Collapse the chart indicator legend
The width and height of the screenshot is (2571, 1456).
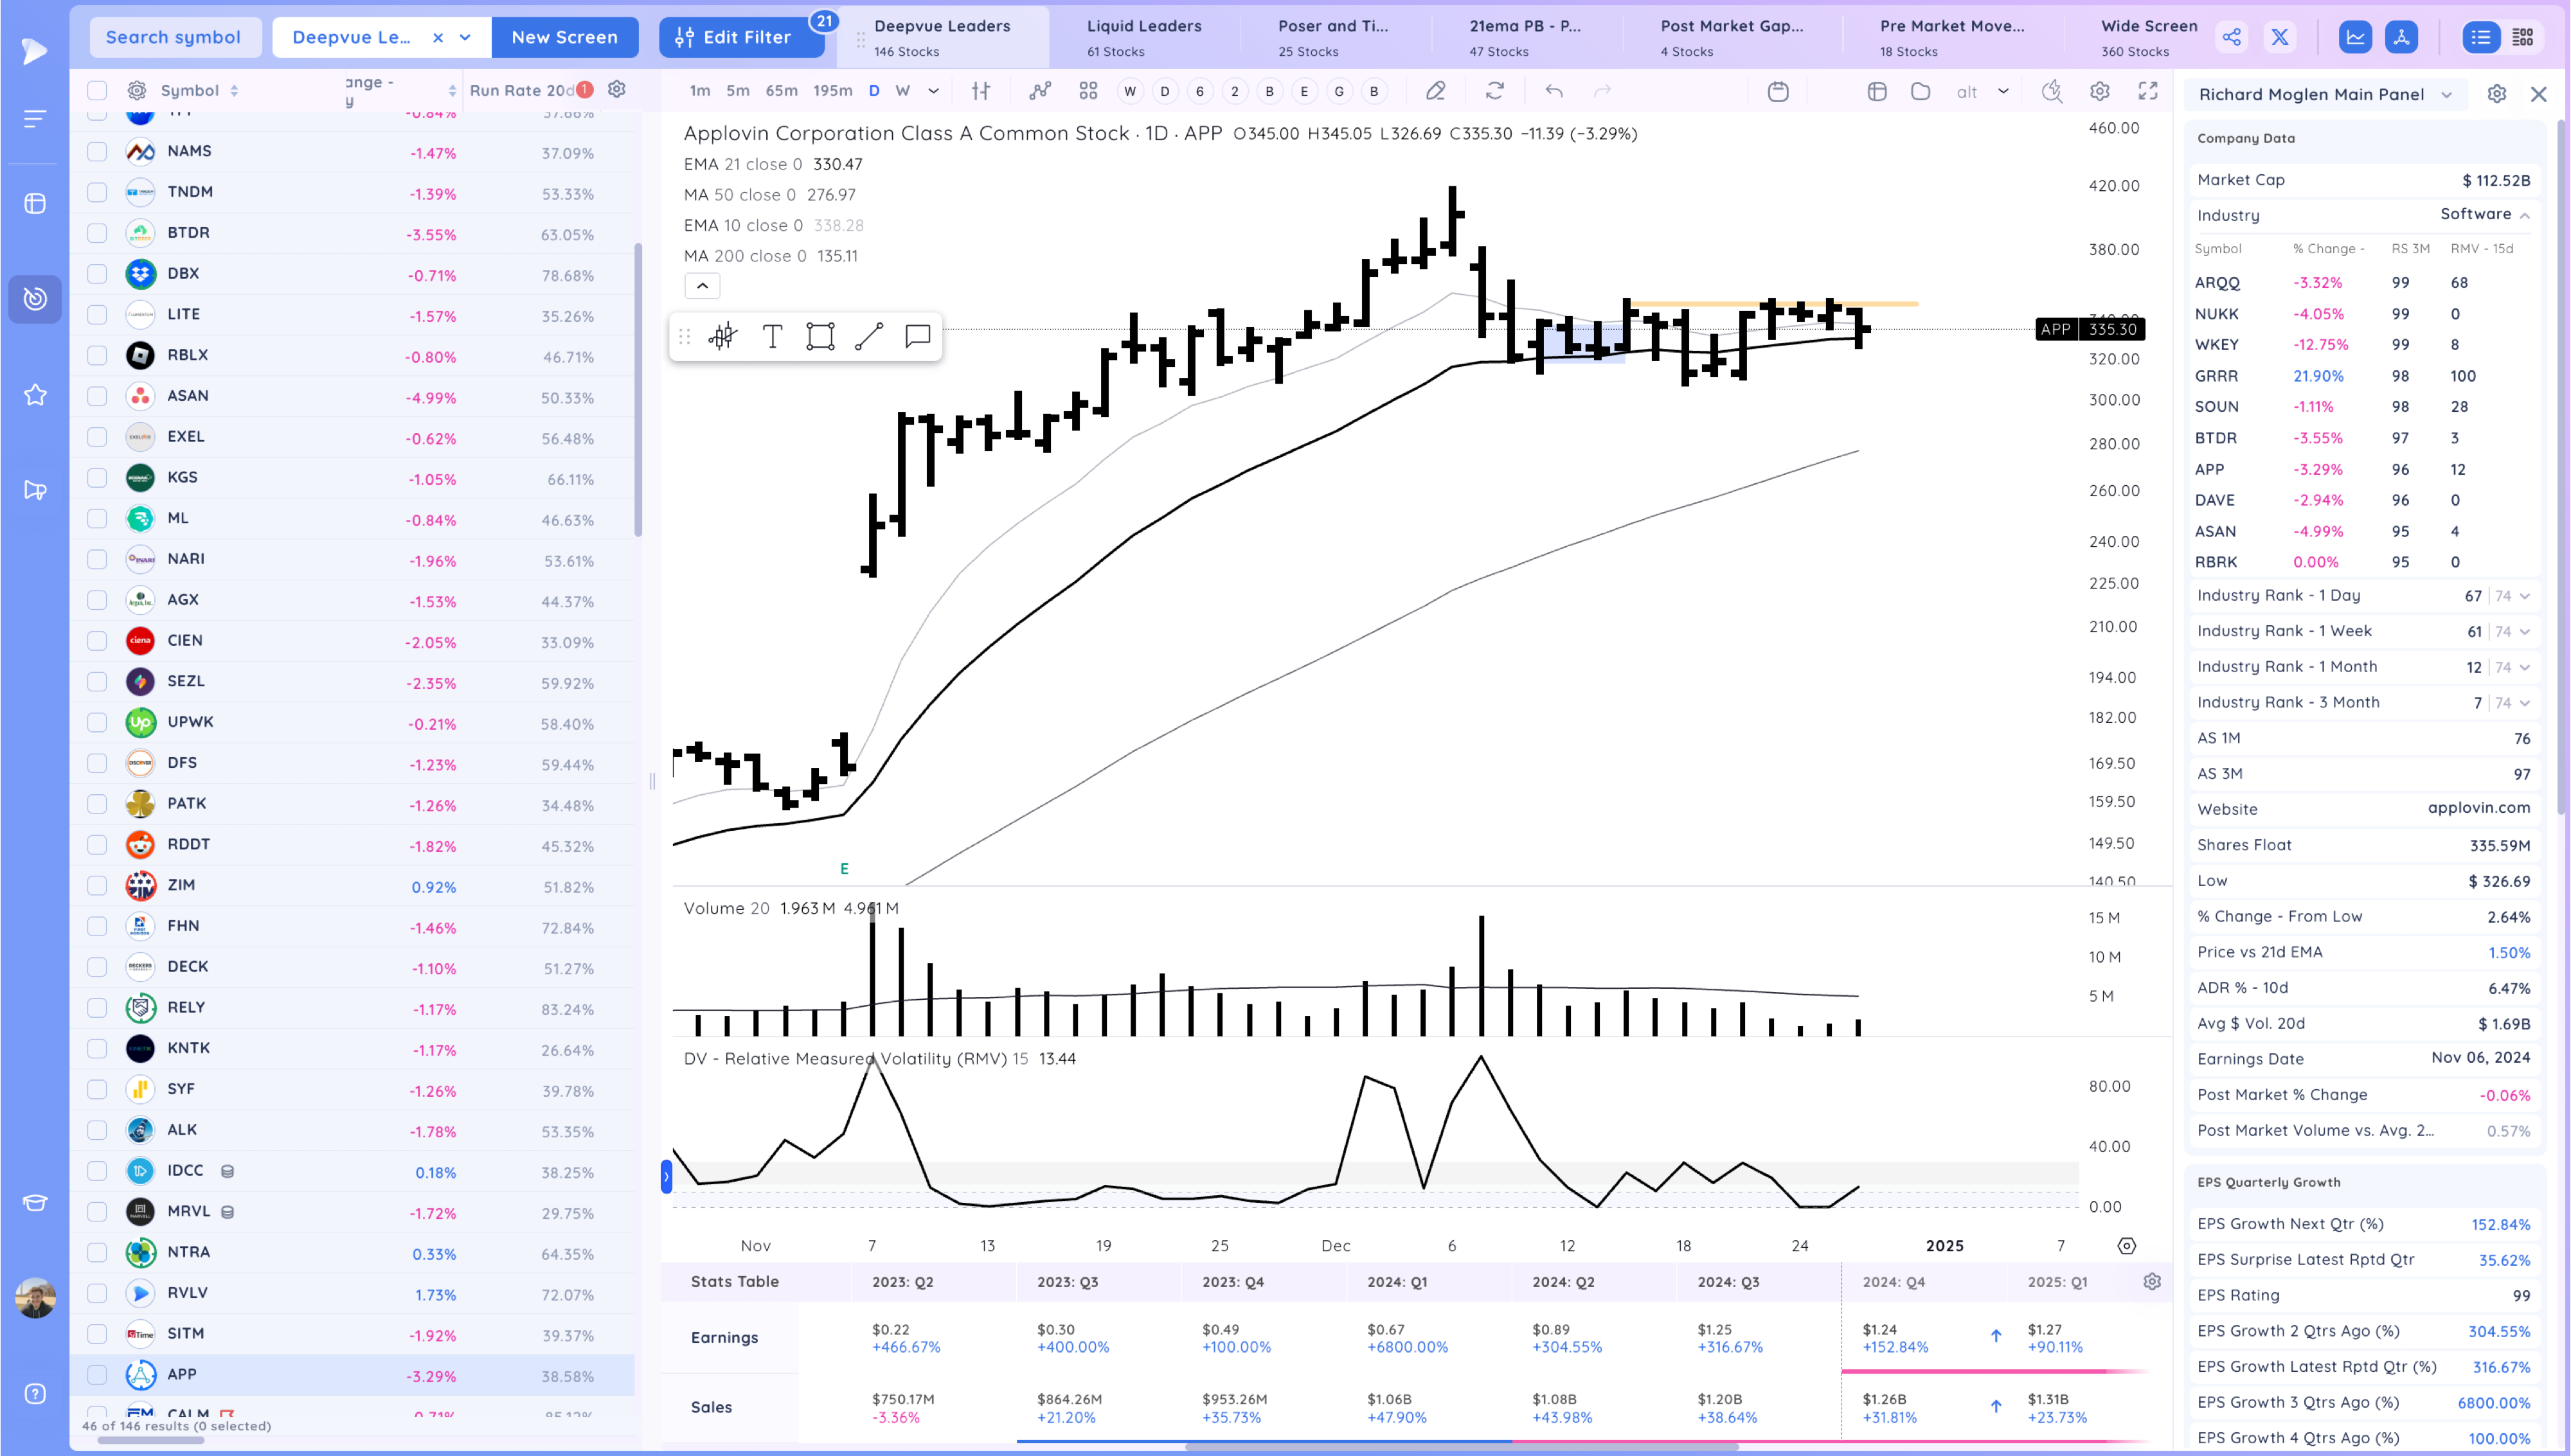tap(702, 286)
